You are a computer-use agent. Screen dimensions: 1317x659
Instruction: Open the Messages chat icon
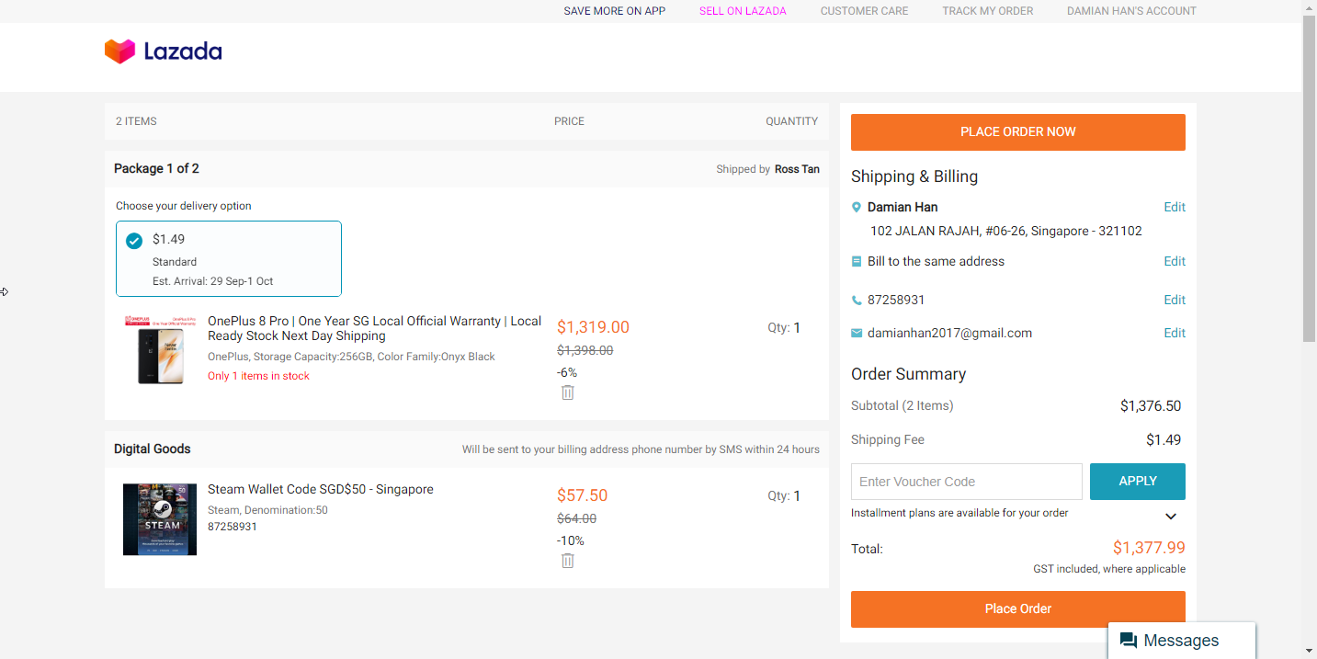pos(1129,641)
